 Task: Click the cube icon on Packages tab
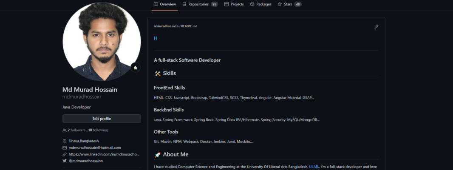[x=252, y=4]
